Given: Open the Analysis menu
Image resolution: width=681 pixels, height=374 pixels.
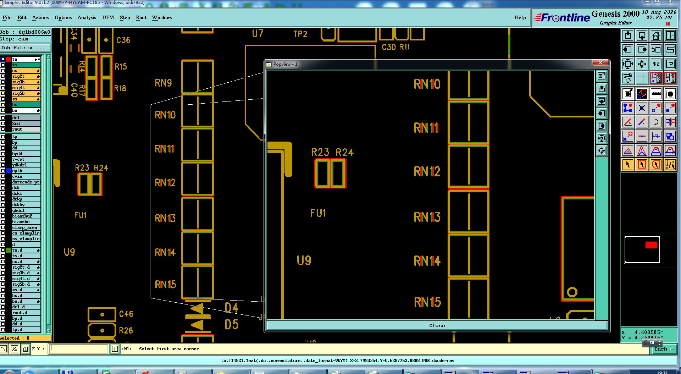Looking at the screenshot, I should pos(87,17).
